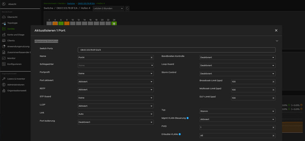
Task: Click the Aktualisieren 1 Port dialog title
Action: point(50,30)
